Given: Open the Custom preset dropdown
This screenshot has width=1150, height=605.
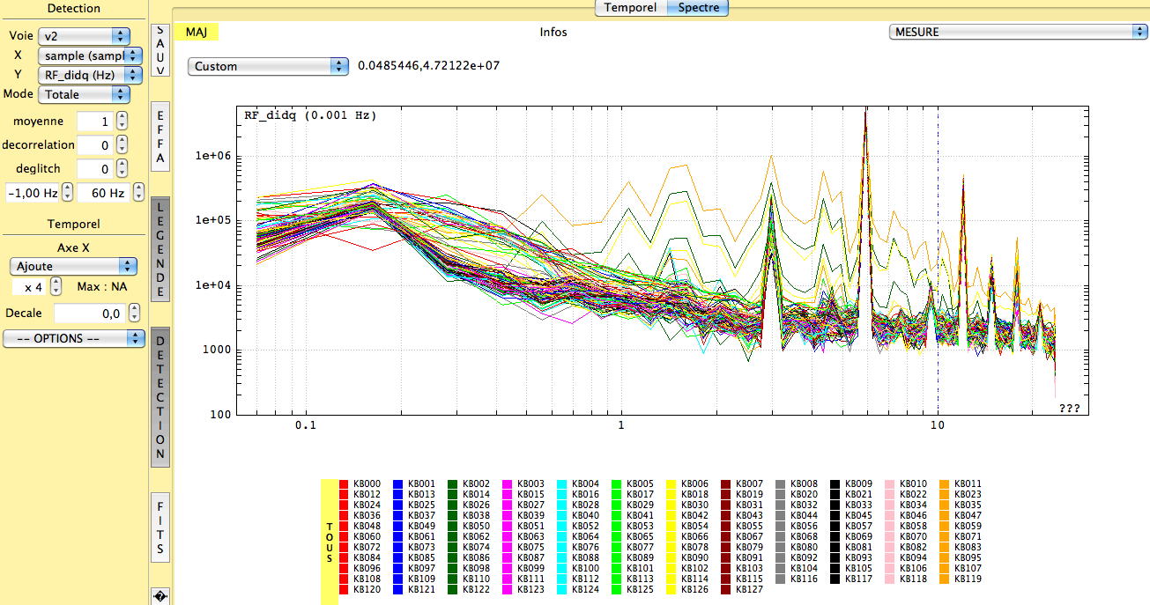Looking at the screenshot, I should 268,66.
